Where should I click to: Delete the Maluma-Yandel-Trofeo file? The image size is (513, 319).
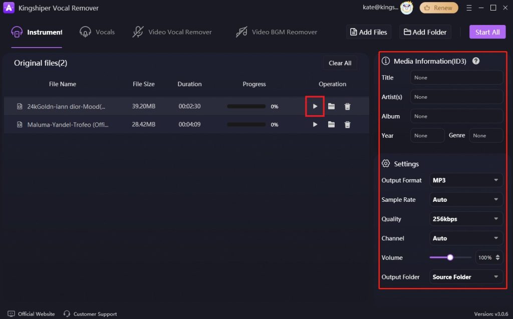click(x=348, y=124)
